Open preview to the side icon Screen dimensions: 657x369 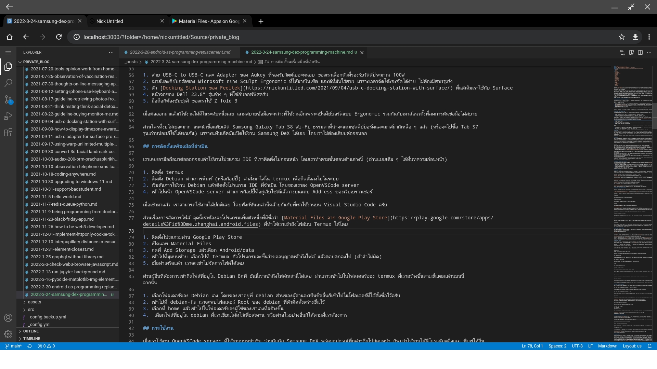coord(632,53)
